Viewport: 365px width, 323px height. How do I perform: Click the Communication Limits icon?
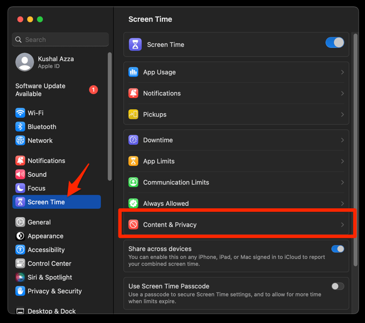tap(133, 182)
